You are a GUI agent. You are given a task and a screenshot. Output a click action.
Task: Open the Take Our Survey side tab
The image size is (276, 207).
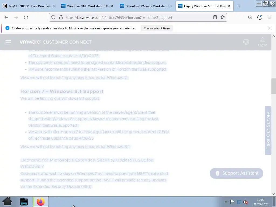point(268,130)
